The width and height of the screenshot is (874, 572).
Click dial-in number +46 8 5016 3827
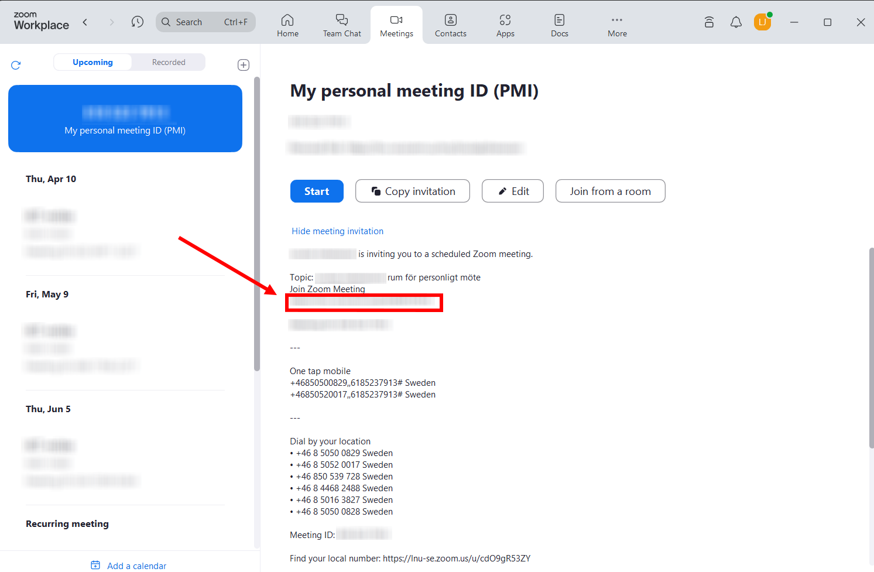344,500
